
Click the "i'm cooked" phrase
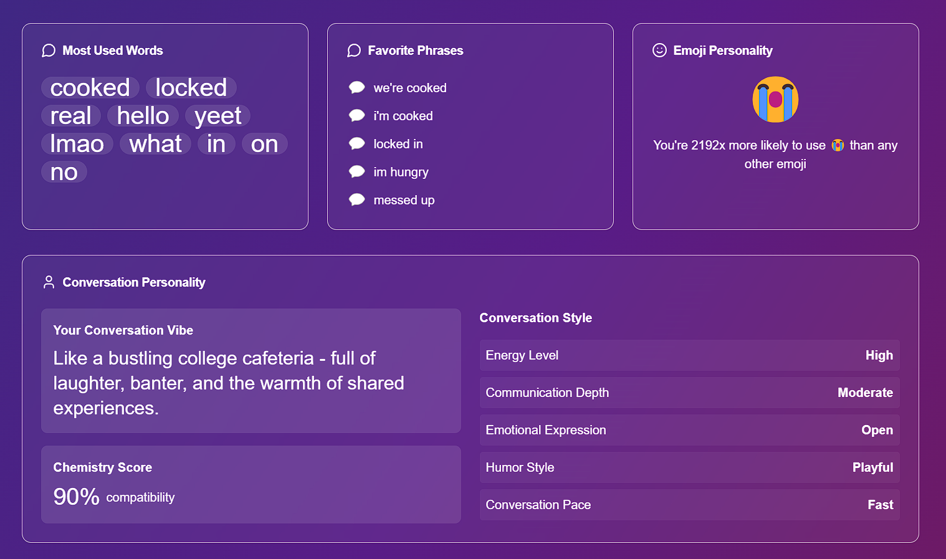pos(403,116)
